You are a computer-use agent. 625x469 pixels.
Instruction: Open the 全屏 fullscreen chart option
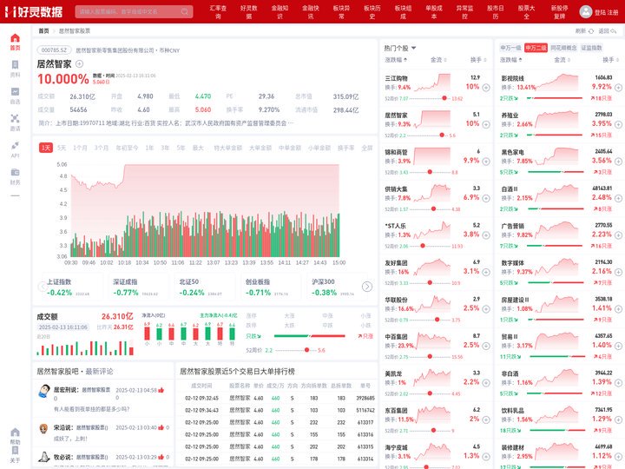(x=366, y=148)
